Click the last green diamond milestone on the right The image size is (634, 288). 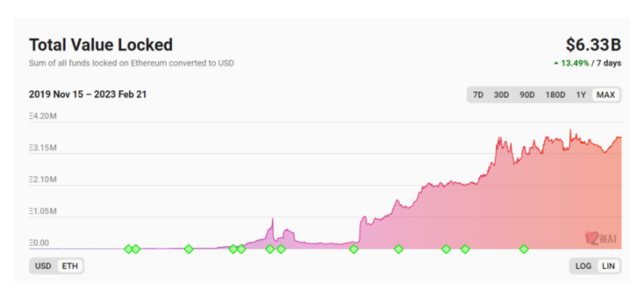pyautogui.click(x=524, y=249)
